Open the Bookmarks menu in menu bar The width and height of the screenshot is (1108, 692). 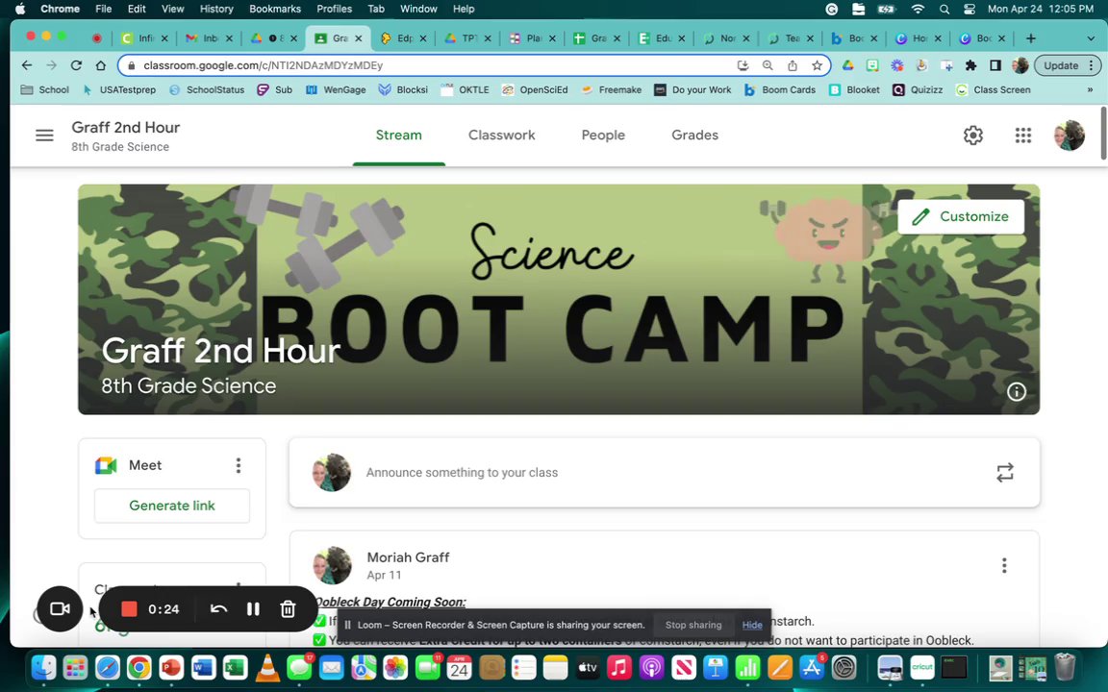pyautogui.click(x=275, y=9)
